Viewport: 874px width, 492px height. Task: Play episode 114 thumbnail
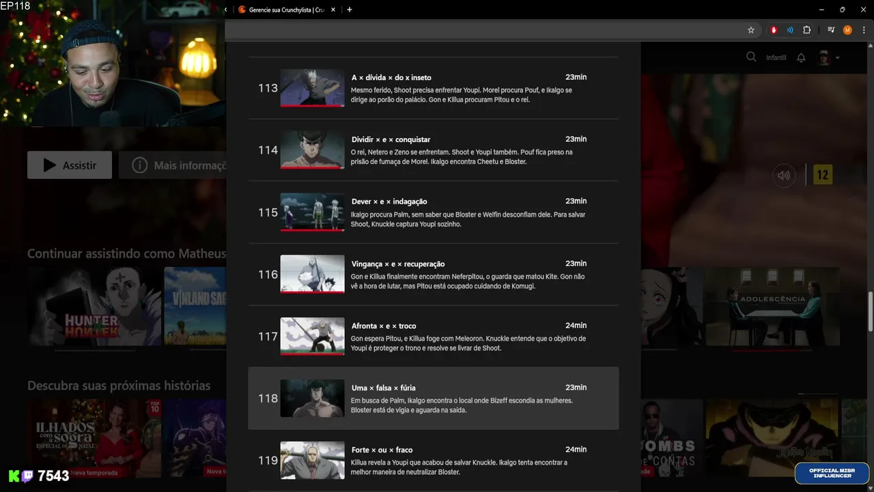coord(312,150)
